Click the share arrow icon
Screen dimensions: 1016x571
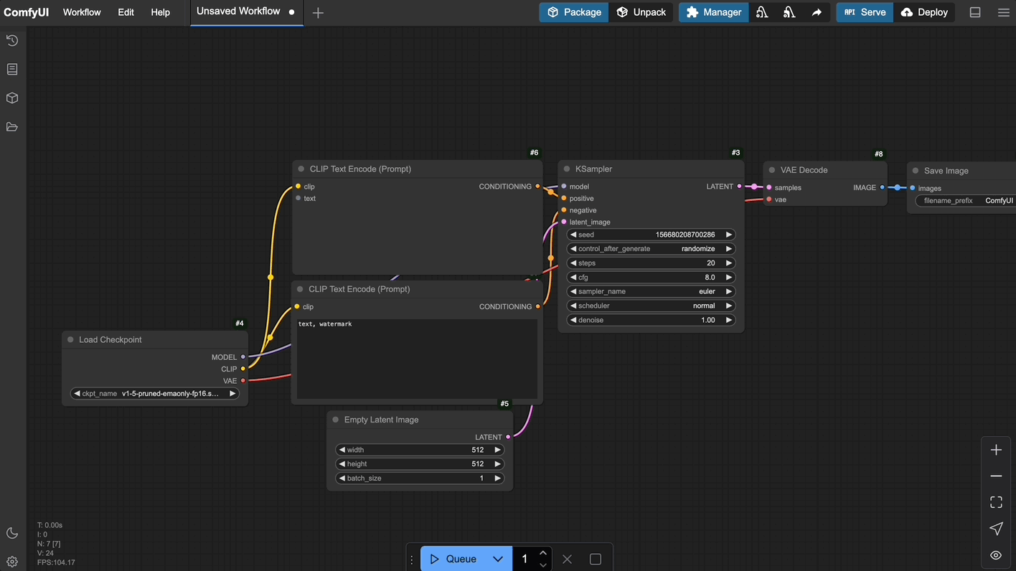(x=817, y=12)
